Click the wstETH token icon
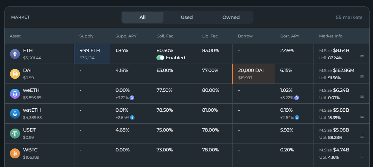The width and height of the screenshot is (373, 167). 15,114
